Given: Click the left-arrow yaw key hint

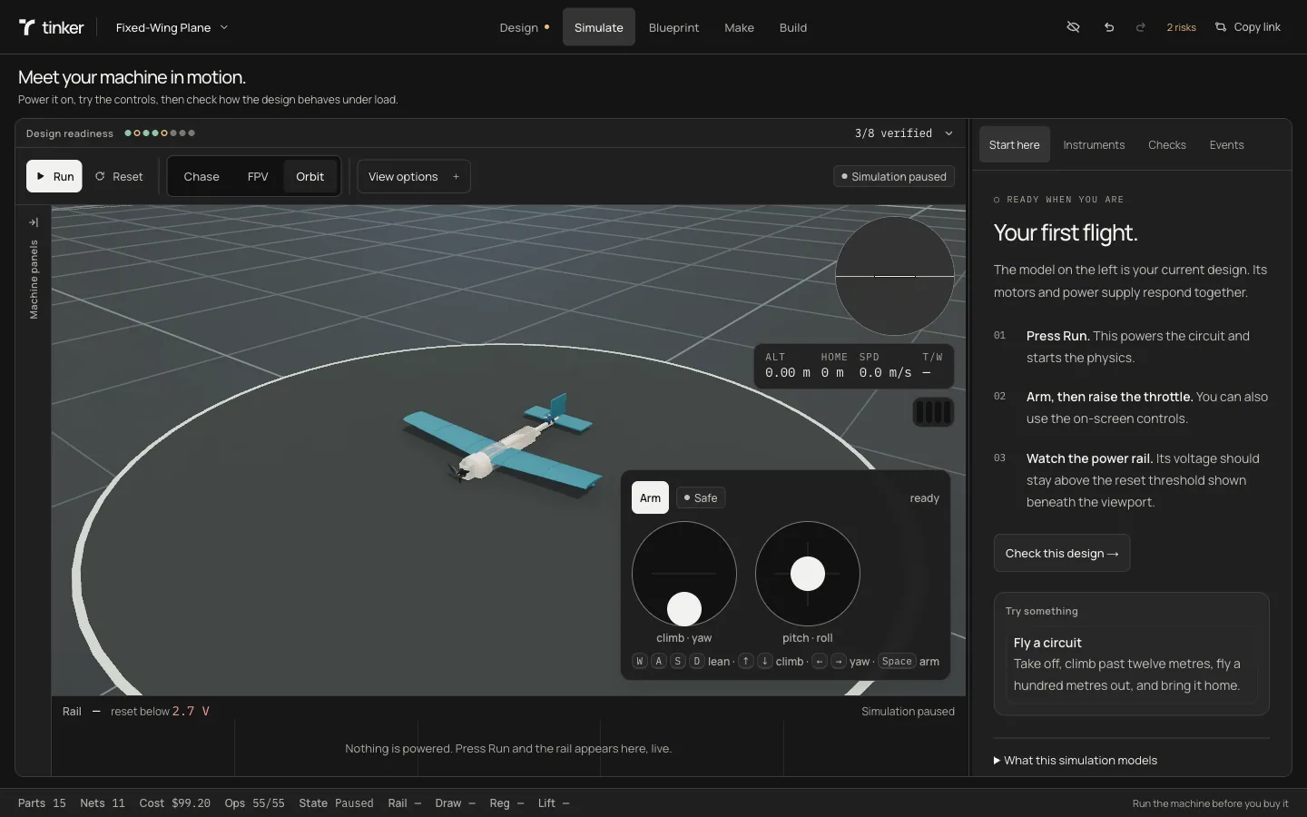Looking at the screenshot, I should pos(820,661).
